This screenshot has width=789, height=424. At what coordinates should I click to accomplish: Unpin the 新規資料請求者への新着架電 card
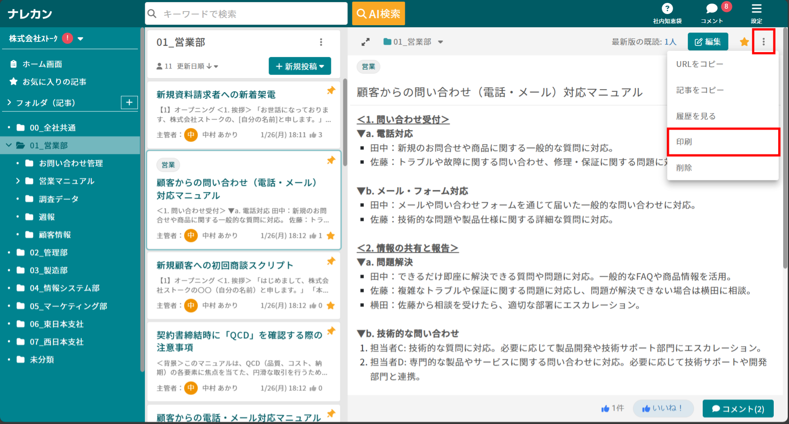331,91
